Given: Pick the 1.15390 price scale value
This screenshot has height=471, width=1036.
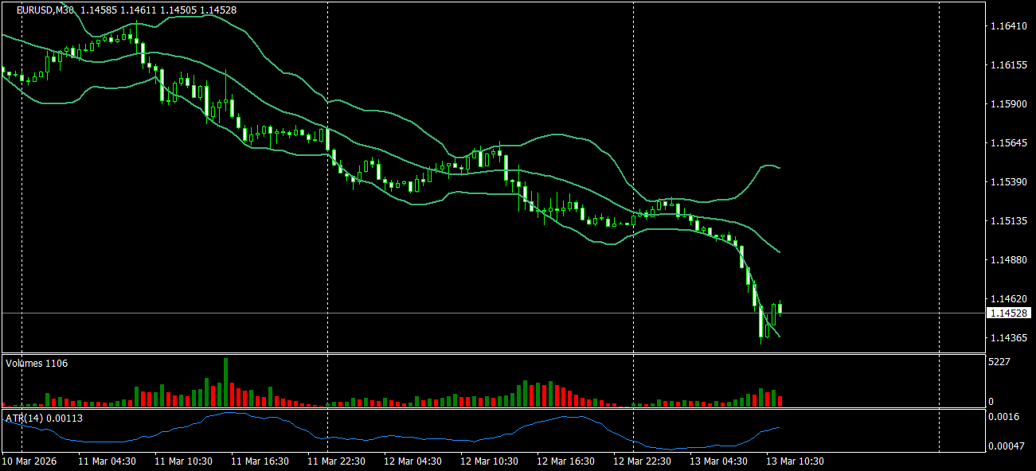Looking at the screenshot, I should (1009, 182).
